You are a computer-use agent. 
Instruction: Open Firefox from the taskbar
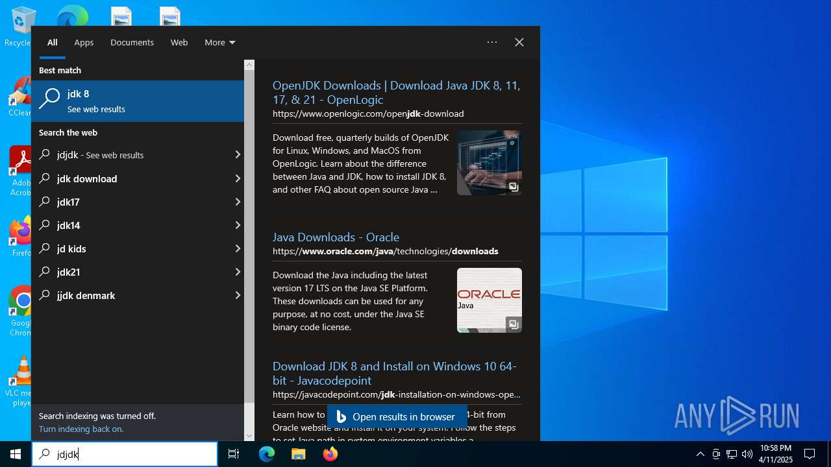(330, 454)
